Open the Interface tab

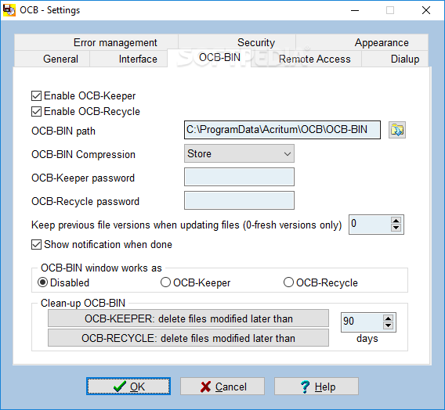pos(128,59)
